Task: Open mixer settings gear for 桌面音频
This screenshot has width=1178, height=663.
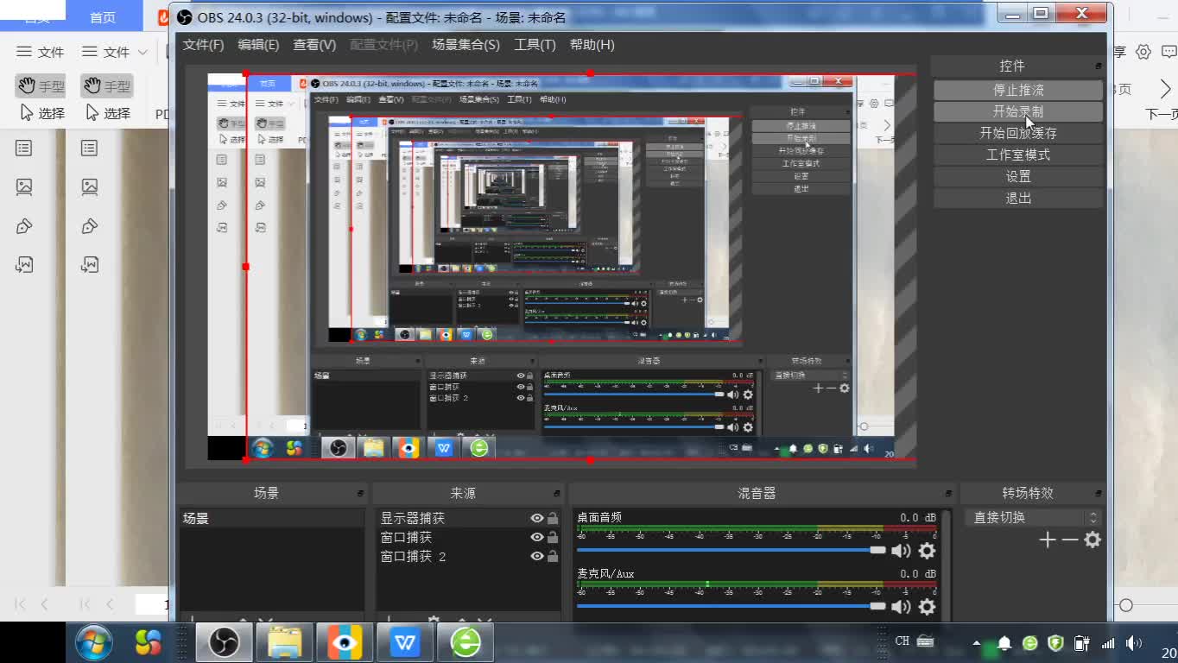Action: click(x=927, y=551)
